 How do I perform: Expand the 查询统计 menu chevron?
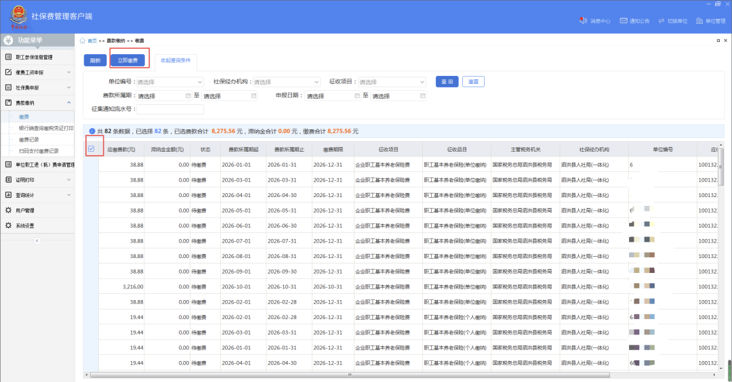pos(69,195)
